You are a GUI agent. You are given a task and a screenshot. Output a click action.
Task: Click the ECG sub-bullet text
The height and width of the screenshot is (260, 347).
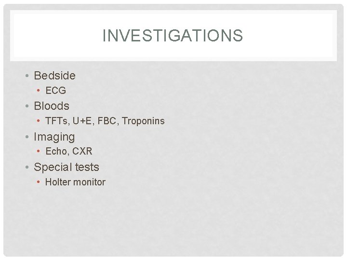(55, 91)
